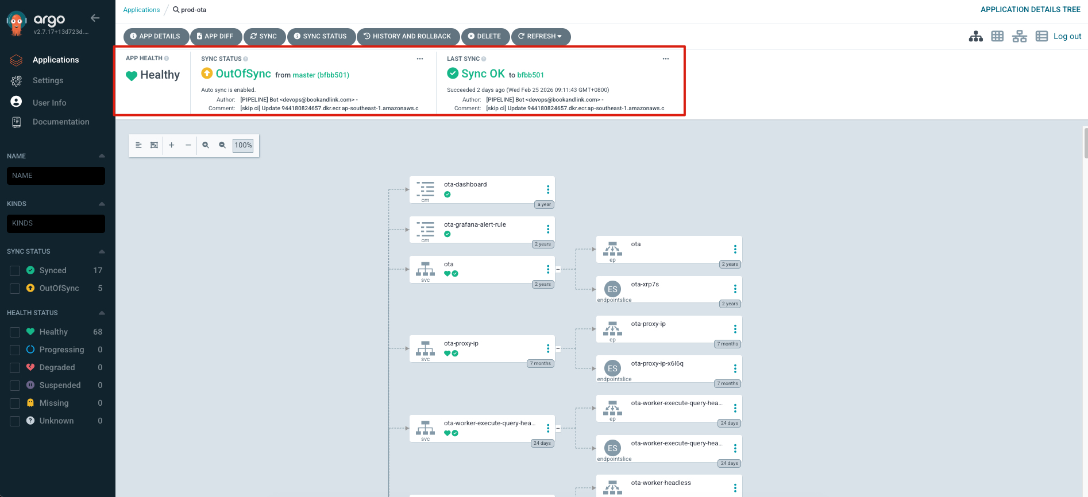Switch to list view icon
1088x497 pixels.
coord(1041,36)
